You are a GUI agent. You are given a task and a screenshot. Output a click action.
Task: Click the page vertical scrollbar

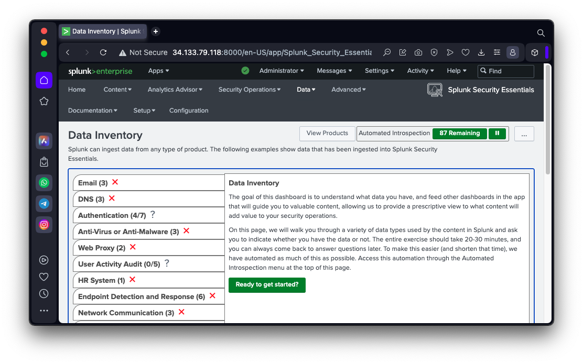coord(548,119)
